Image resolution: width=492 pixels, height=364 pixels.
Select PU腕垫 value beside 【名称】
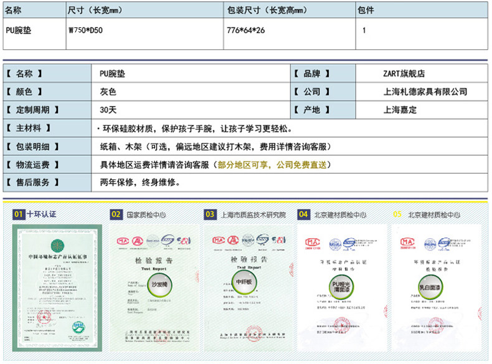coord(112,74)
